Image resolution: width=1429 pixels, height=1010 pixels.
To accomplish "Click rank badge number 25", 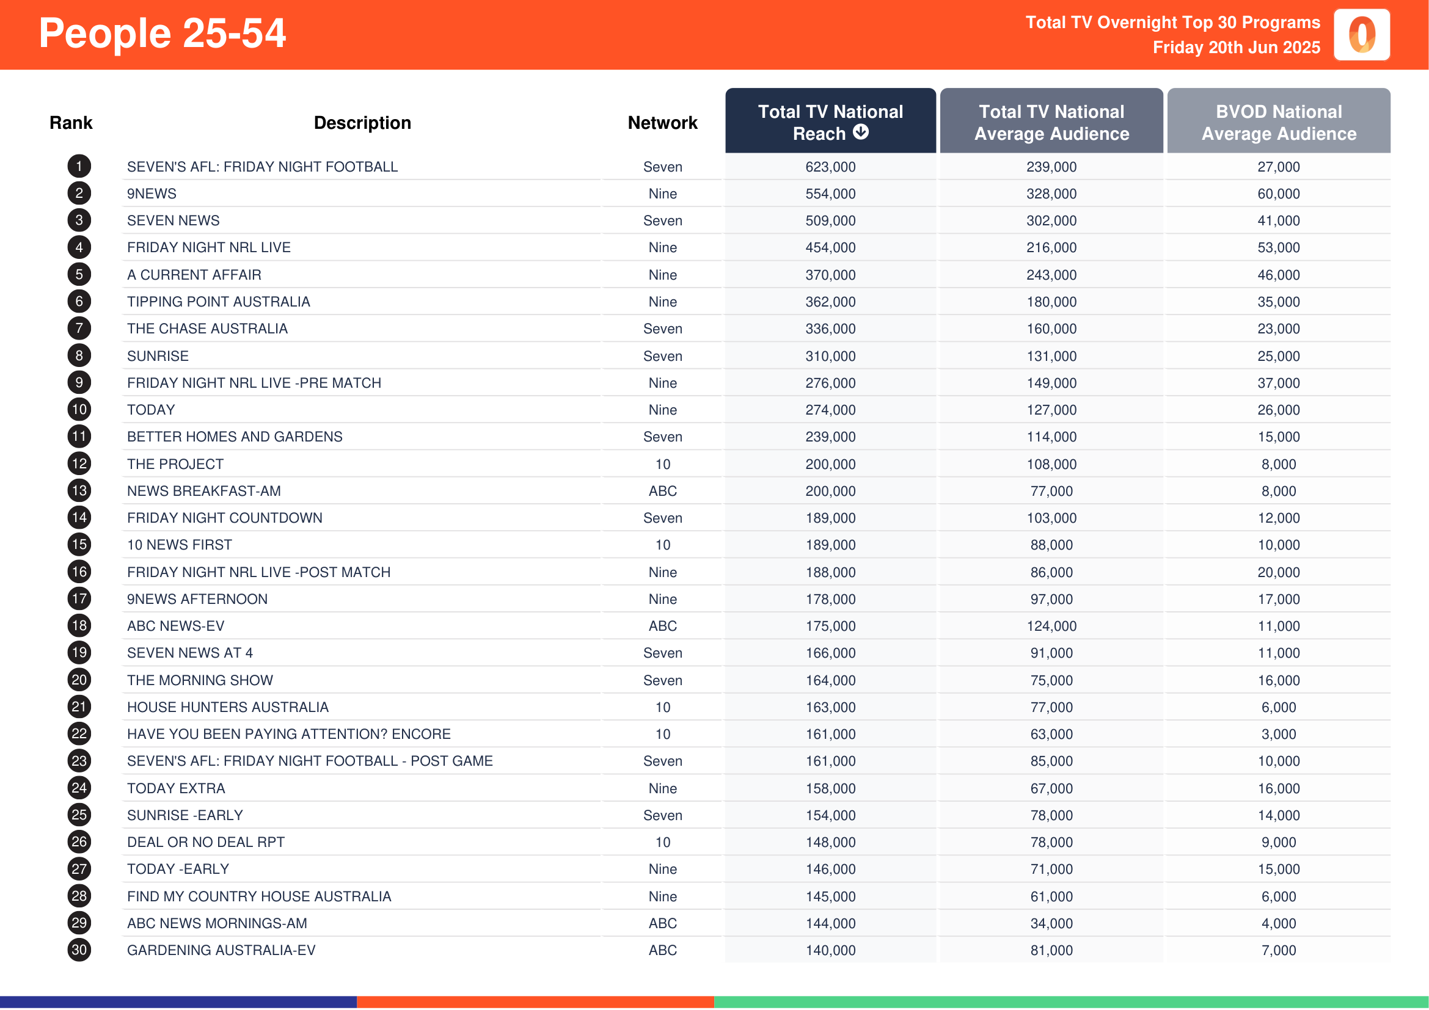I will click(x=79, y=815).
